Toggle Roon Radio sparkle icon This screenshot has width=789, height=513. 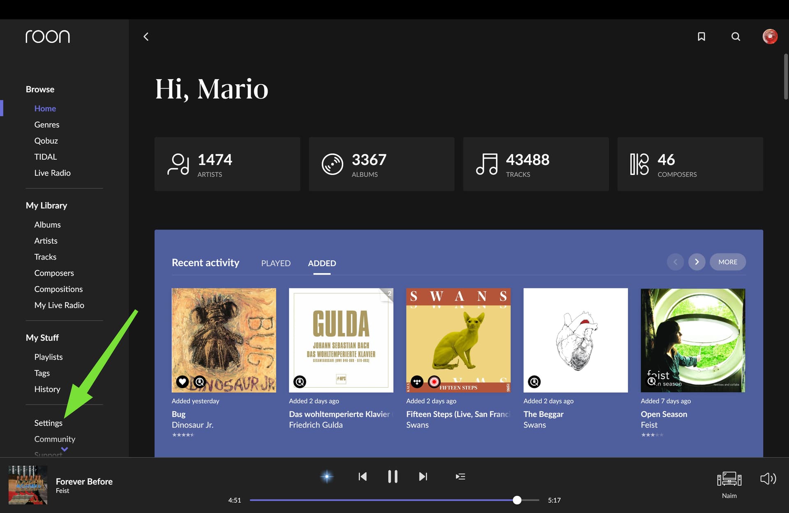click(327, 476)
